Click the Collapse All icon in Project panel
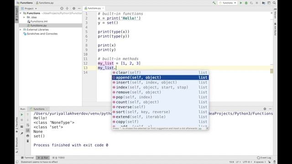This screenshot has height=164, width=292. pos(67,8)
